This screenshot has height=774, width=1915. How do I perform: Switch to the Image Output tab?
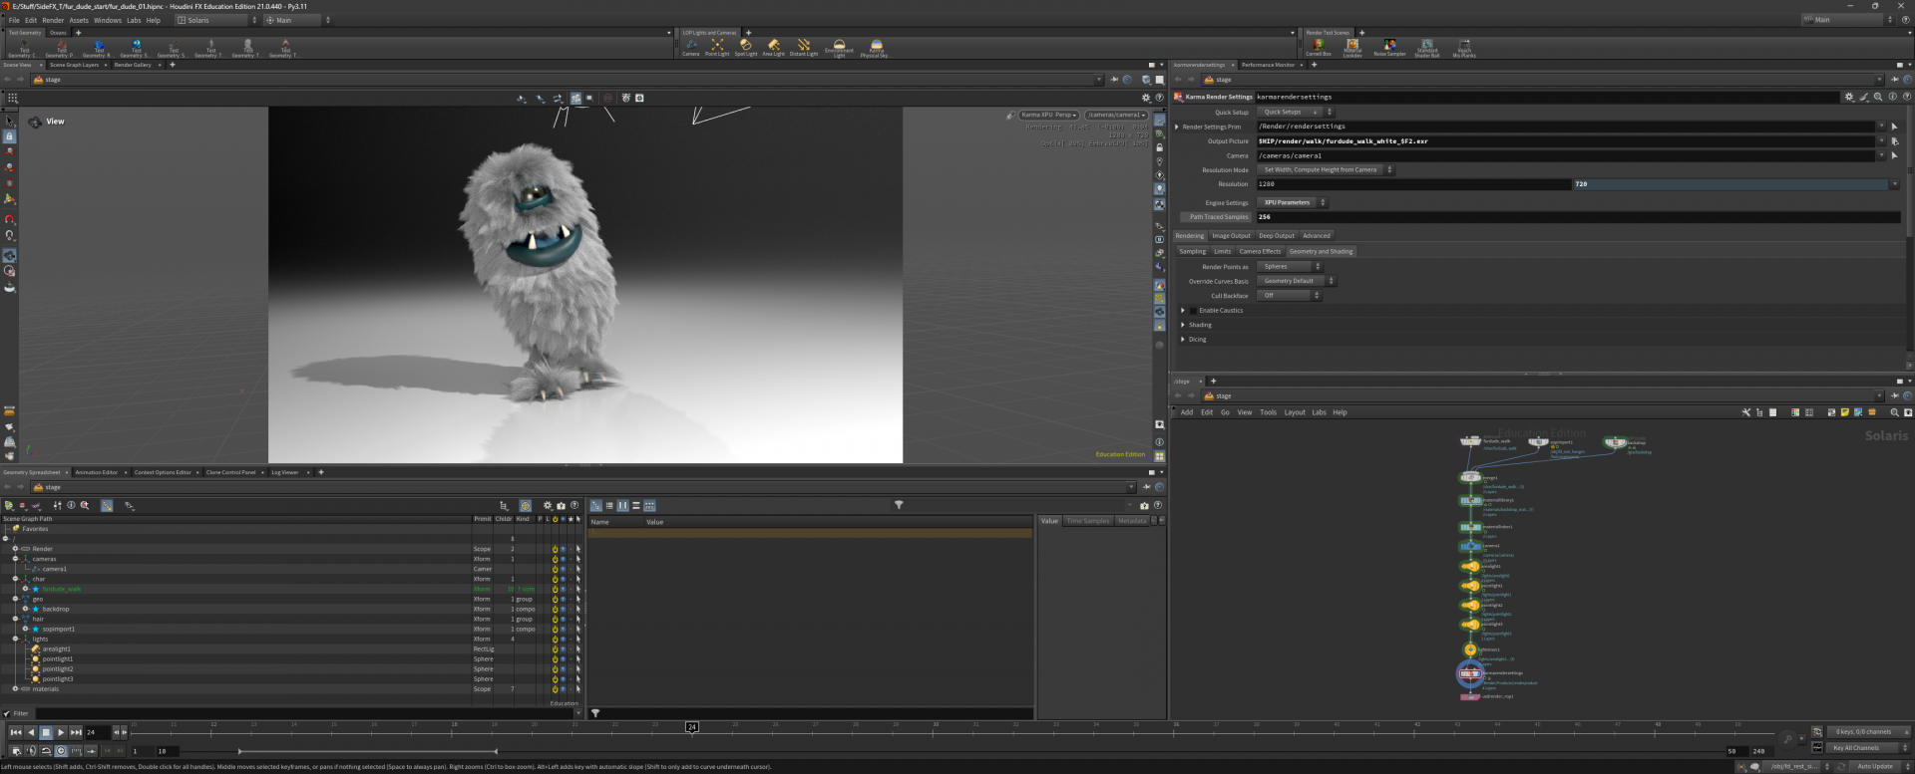point(1230,236)
